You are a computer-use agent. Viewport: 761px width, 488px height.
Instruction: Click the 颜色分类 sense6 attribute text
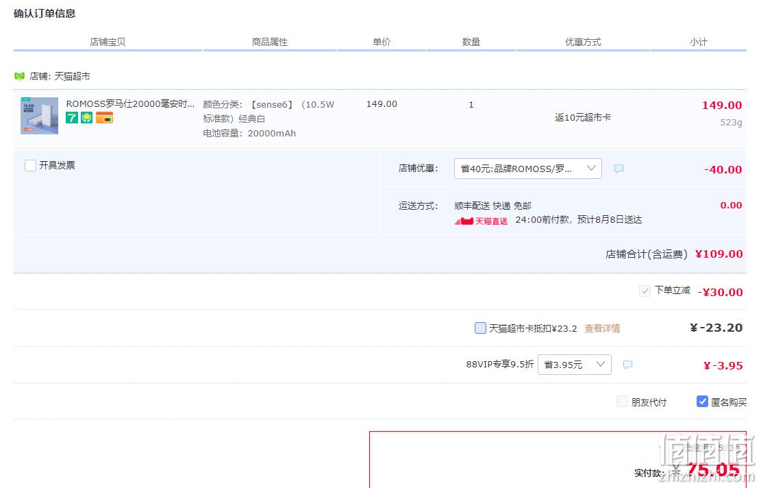click(269, 111)
